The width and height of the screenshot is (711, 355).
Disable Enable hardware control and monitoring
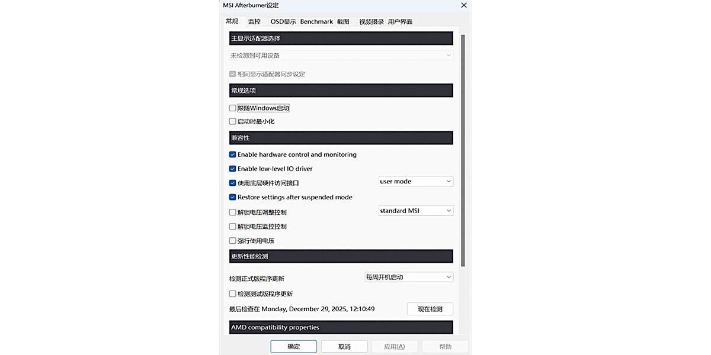click(x=233, y=154)
